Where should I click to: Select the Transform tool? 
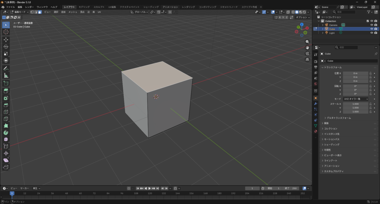6,60
